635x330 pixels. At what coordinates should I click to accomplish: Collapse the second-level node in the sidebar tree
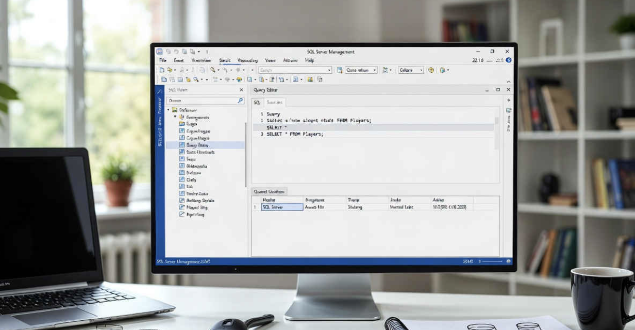pos(175,118)
